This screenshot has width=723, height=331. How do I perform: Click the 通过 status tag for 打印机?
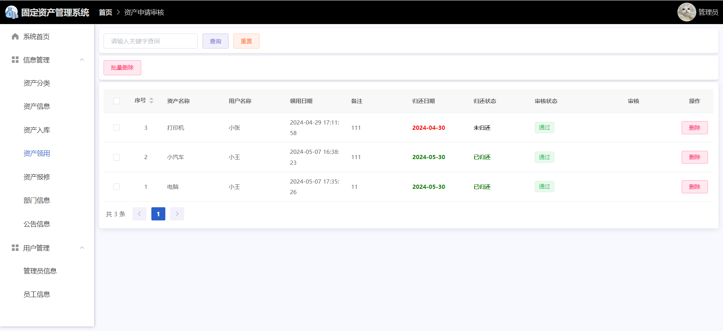(545, 128)
